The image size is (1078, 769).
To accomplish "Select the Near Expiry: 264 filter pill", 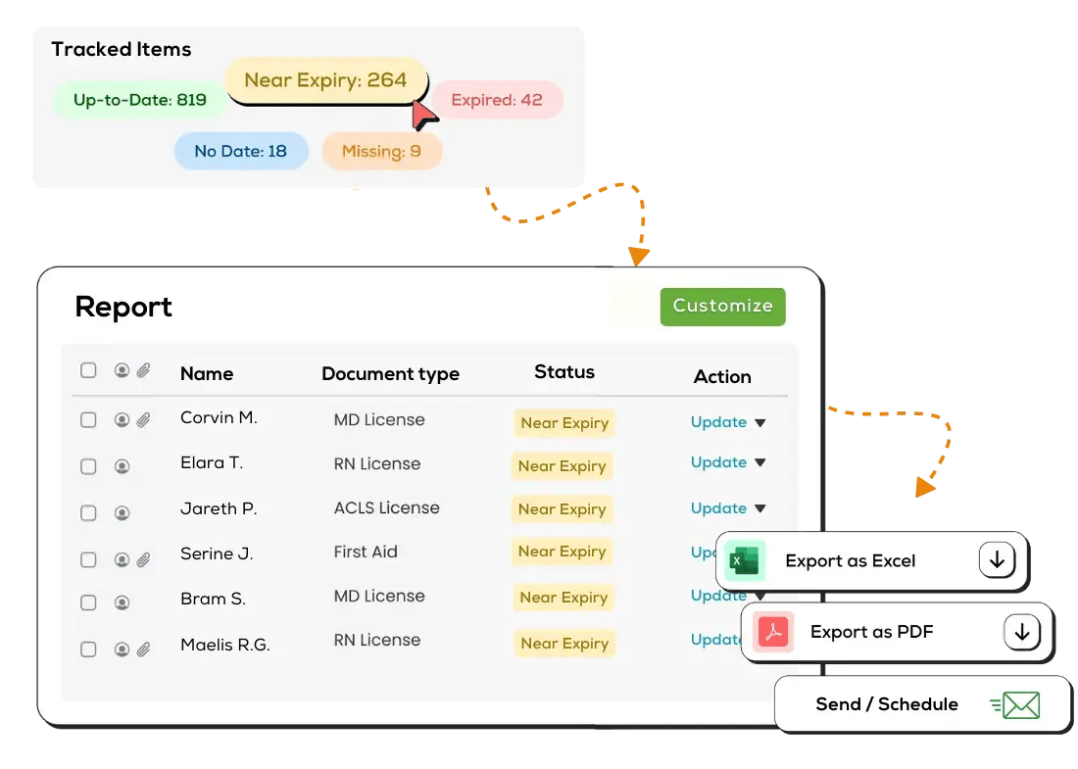I will (x=326, y=80).
